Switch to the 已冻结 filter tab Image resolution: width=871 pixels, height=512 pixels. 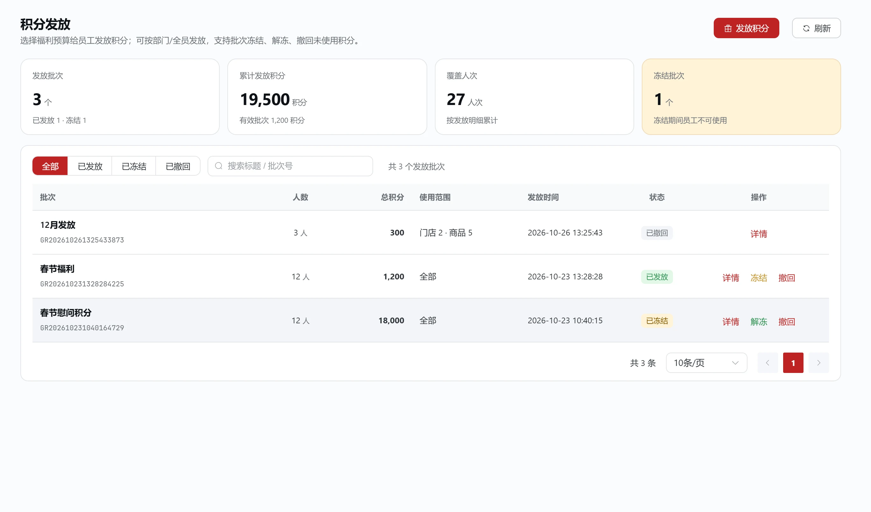[134, 166]
